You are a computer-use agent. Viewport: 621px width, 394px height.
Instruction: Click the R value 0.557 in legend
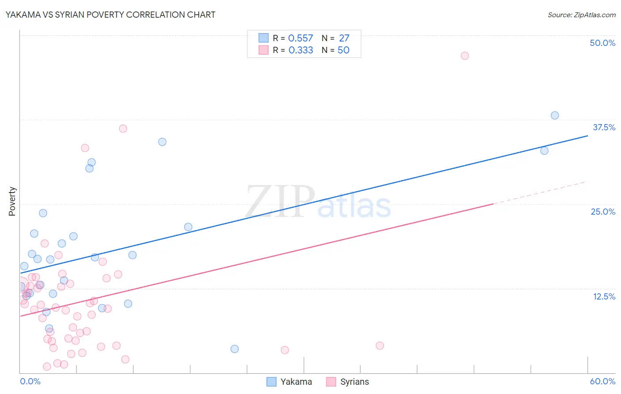point(300,38)
